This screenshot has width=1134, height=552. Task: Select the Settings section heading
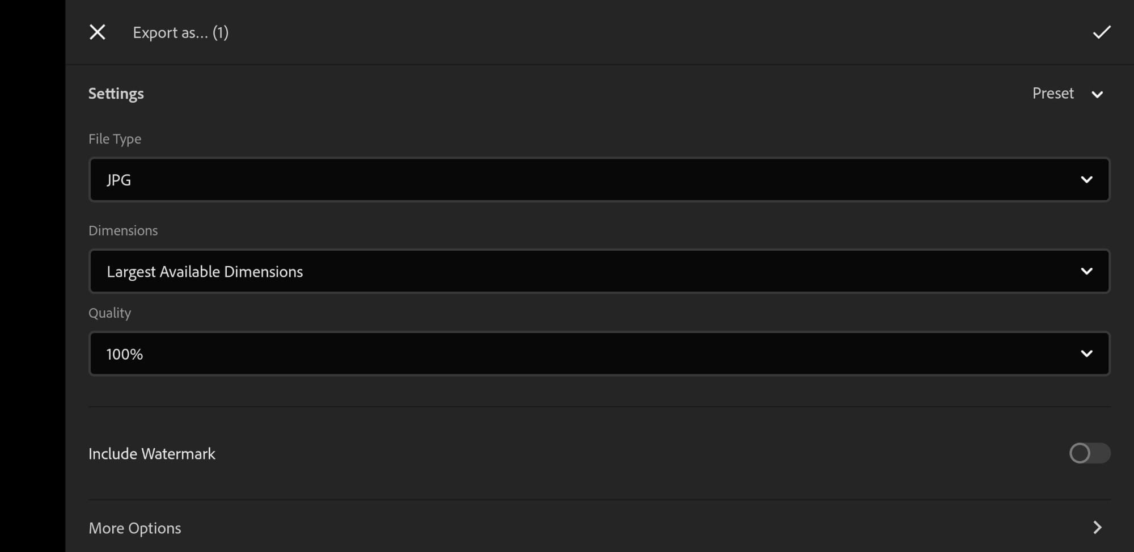point(116,93)
